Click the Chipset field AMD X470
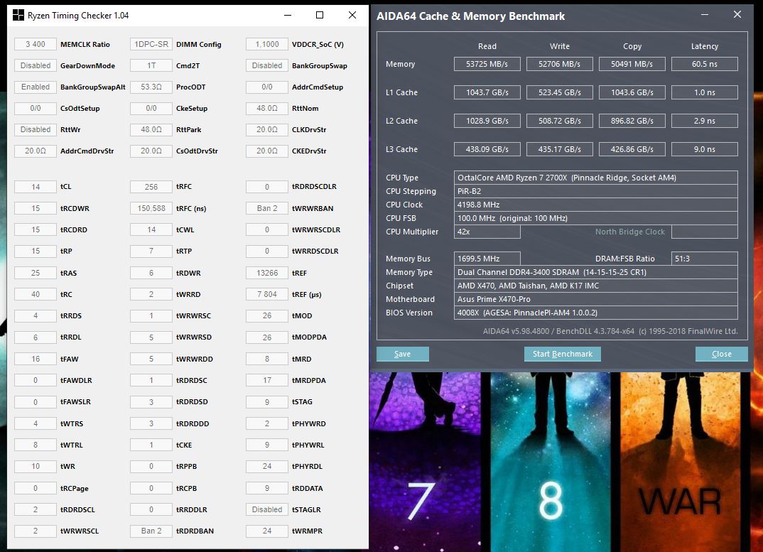Image resolution: width=763 pixels, height=552 pixels. (x=595, y=286)
